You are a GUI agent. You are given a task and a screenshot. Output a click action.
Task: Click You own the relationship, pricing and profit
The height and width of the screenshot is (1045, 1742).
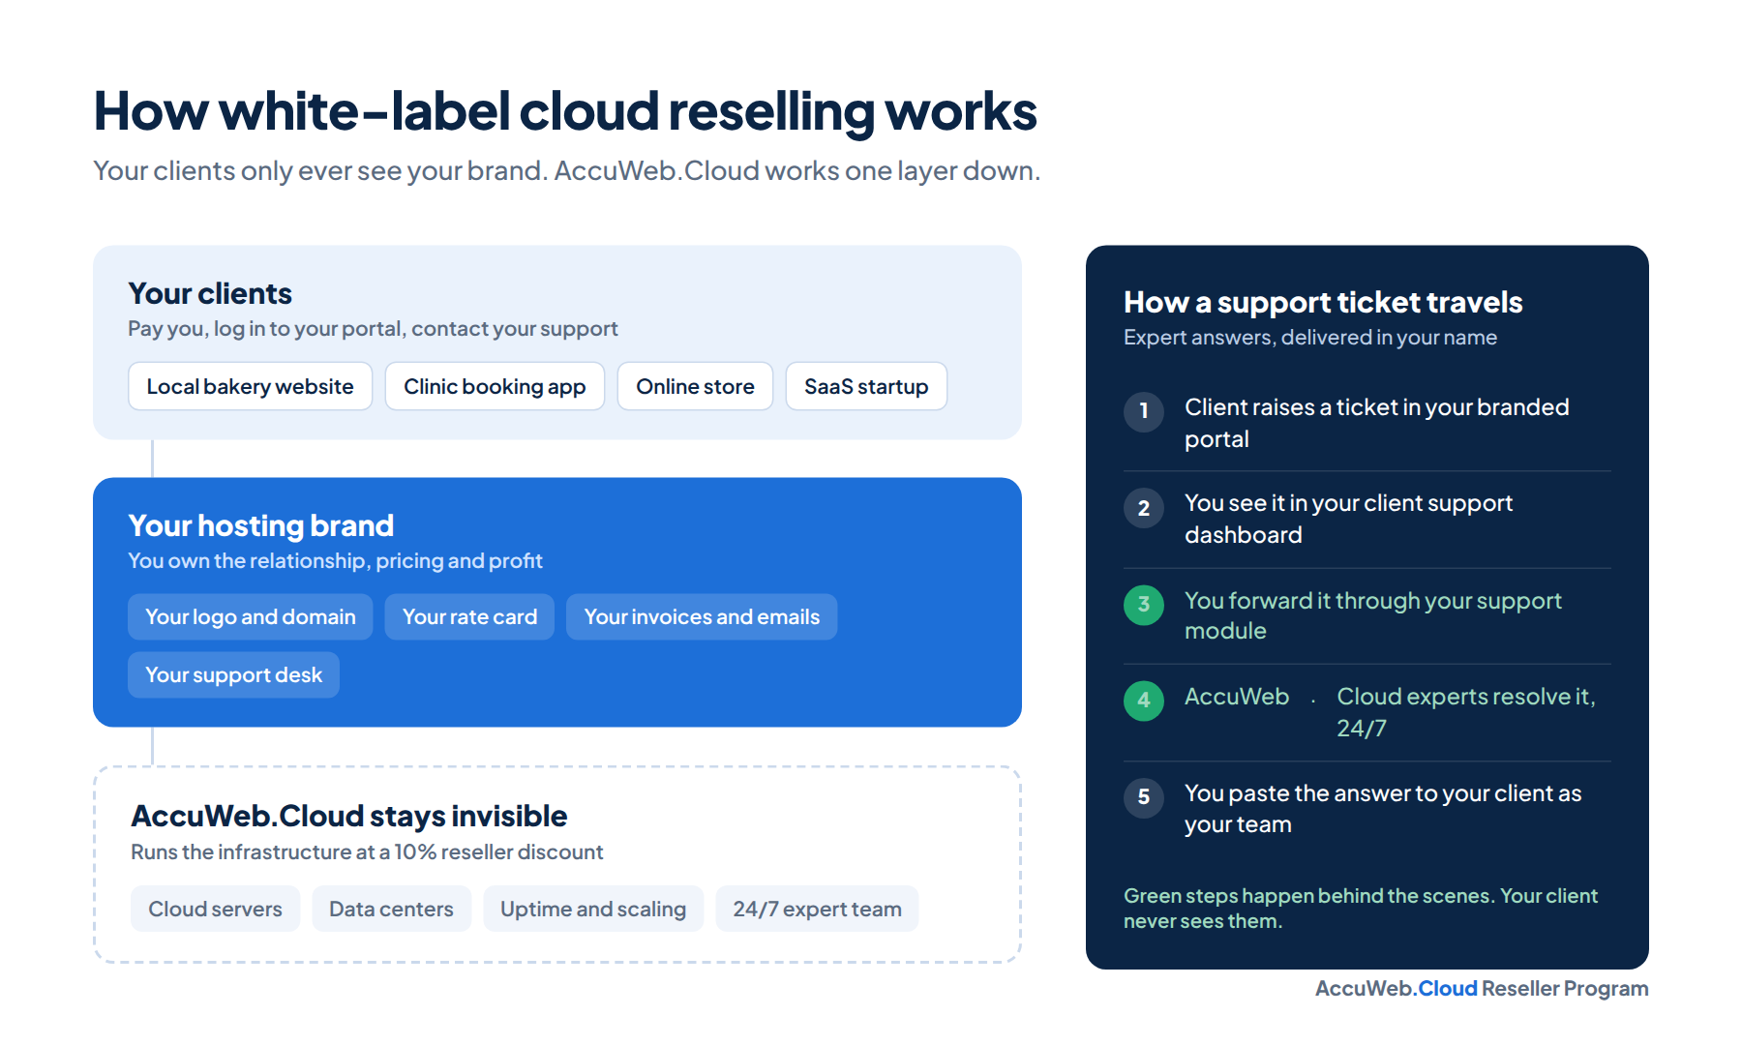335,561
